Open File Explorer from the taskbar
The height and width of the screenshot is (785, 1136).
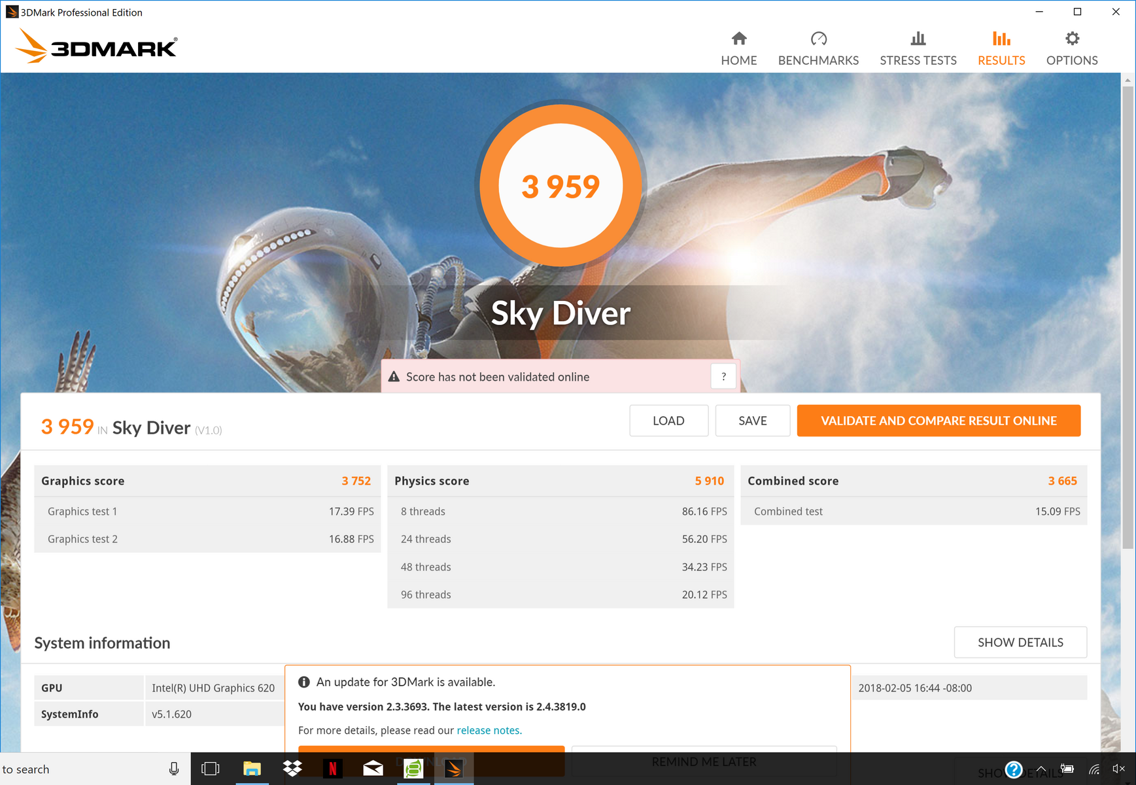tap(252, 769)
